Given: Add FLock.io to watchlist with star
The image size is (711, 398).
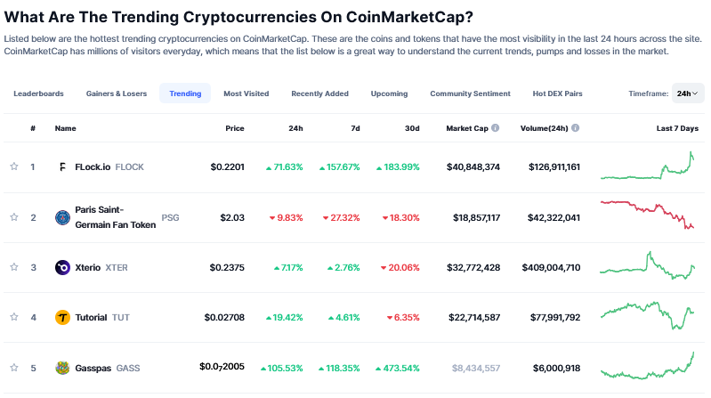Looking at the screenshot, I should [14, 167].
